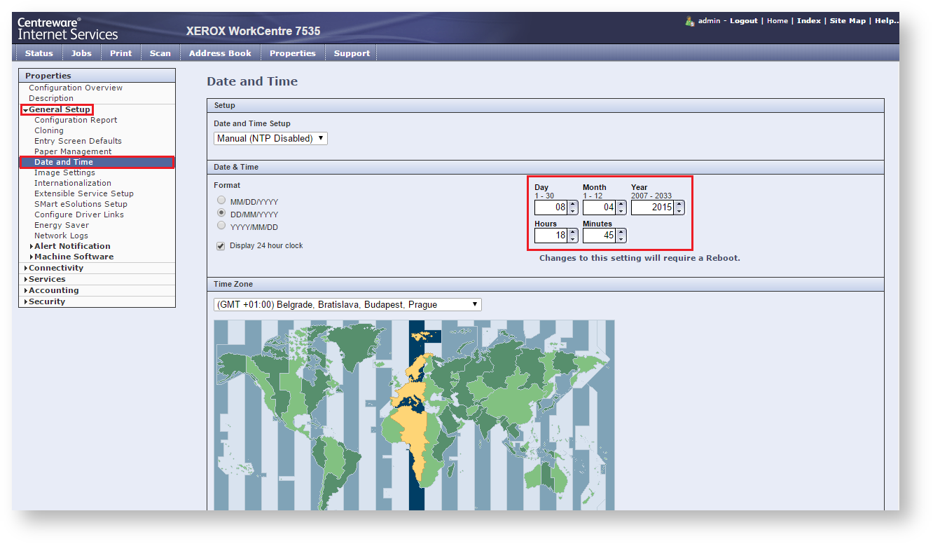Screen dimensions: 933x544
Task: Select Date and Time in sidebar
Action: pyautogui.click(x=97, y=162)
